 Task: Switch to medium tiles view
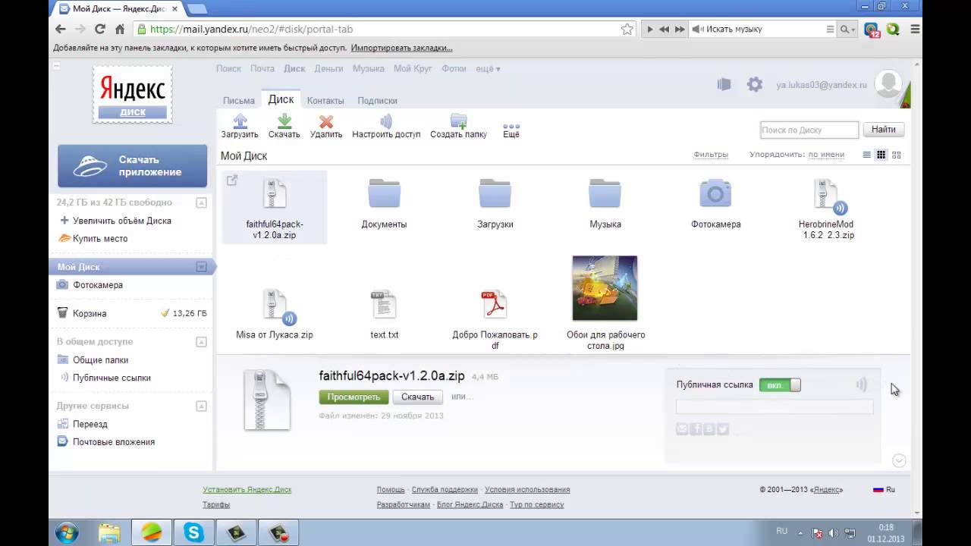881,155
